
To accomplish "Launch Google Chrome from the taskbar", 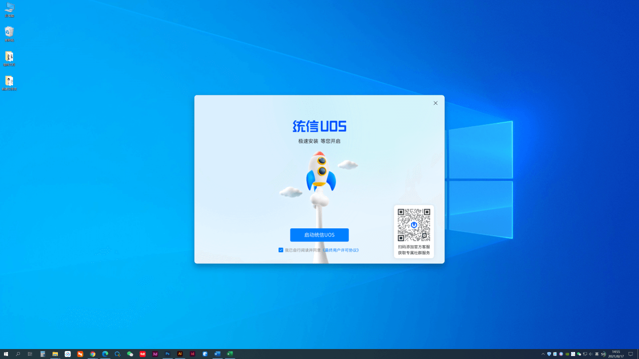I will click(93, 354).
